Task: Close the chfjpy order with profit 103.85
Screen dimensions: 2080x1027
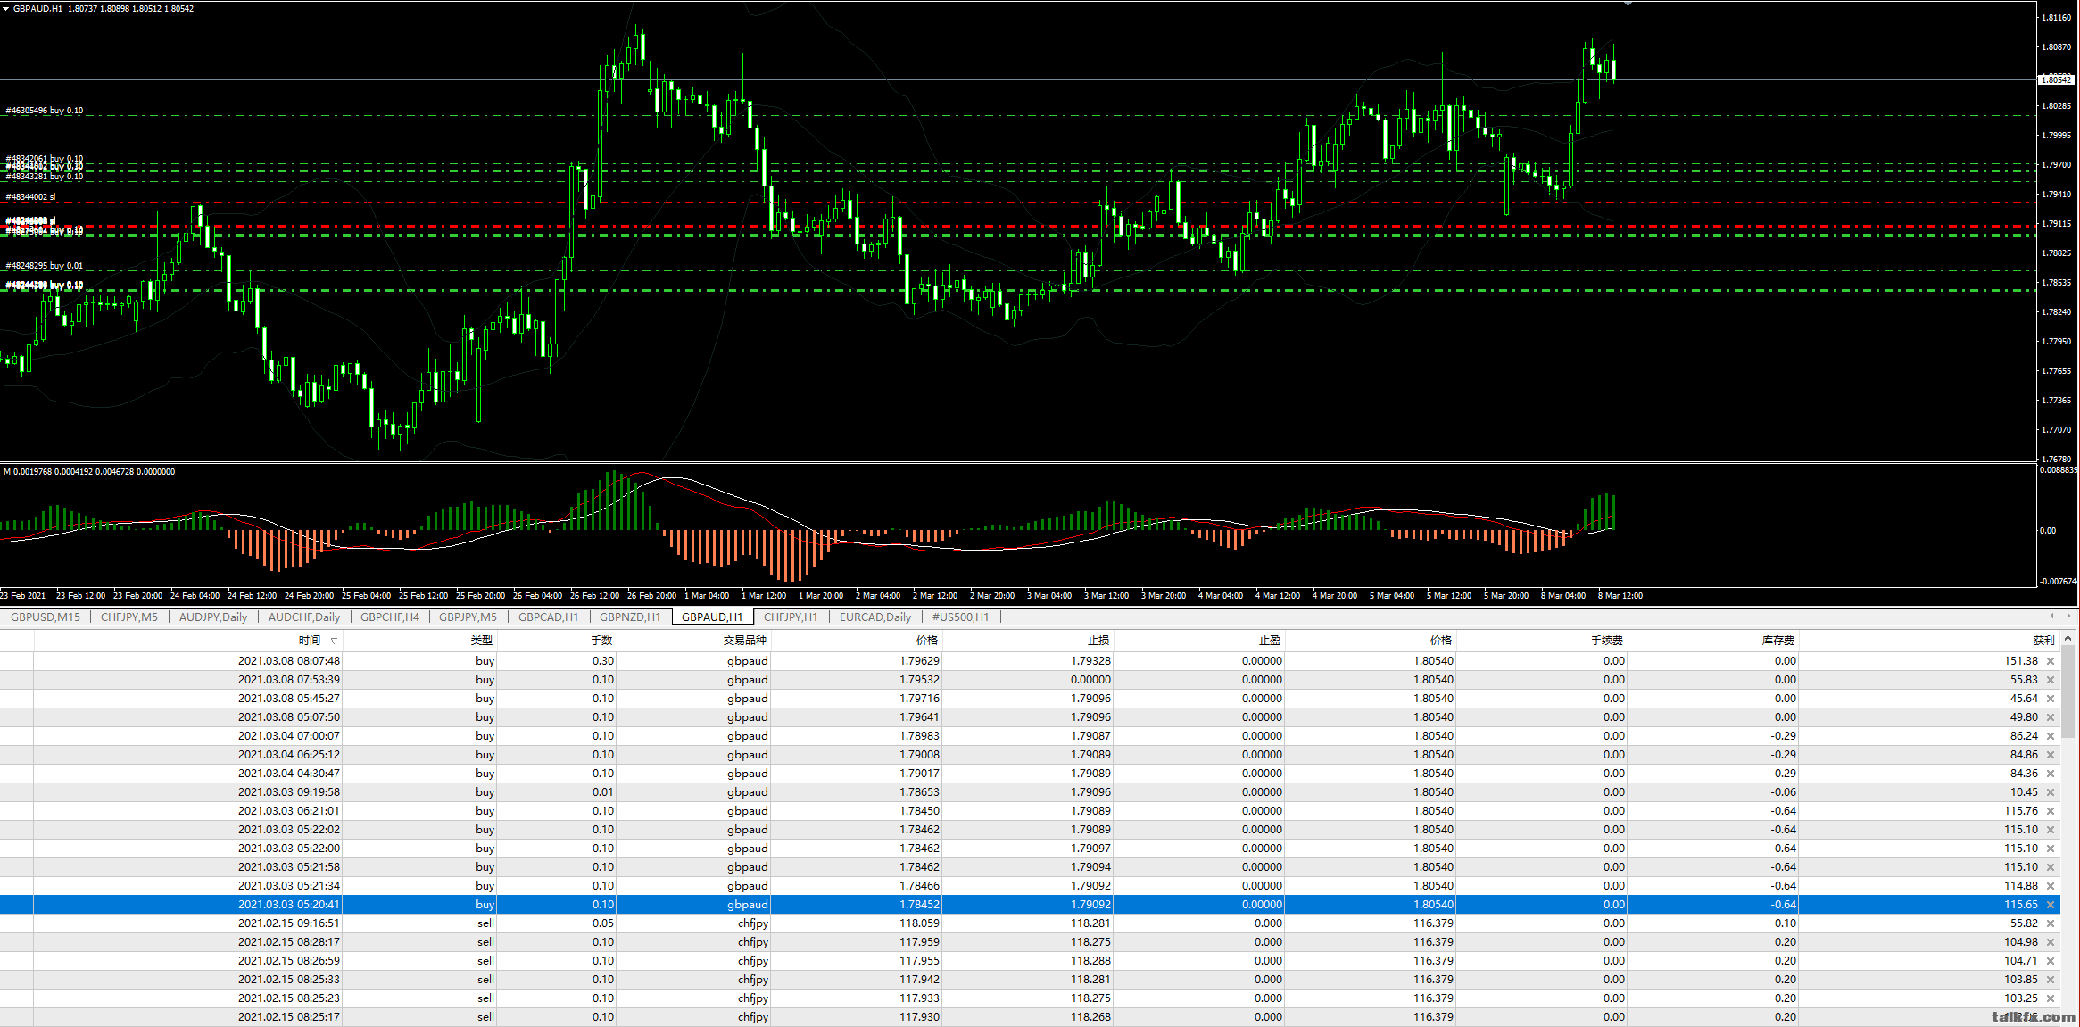Action: (x=2051, y=980)
